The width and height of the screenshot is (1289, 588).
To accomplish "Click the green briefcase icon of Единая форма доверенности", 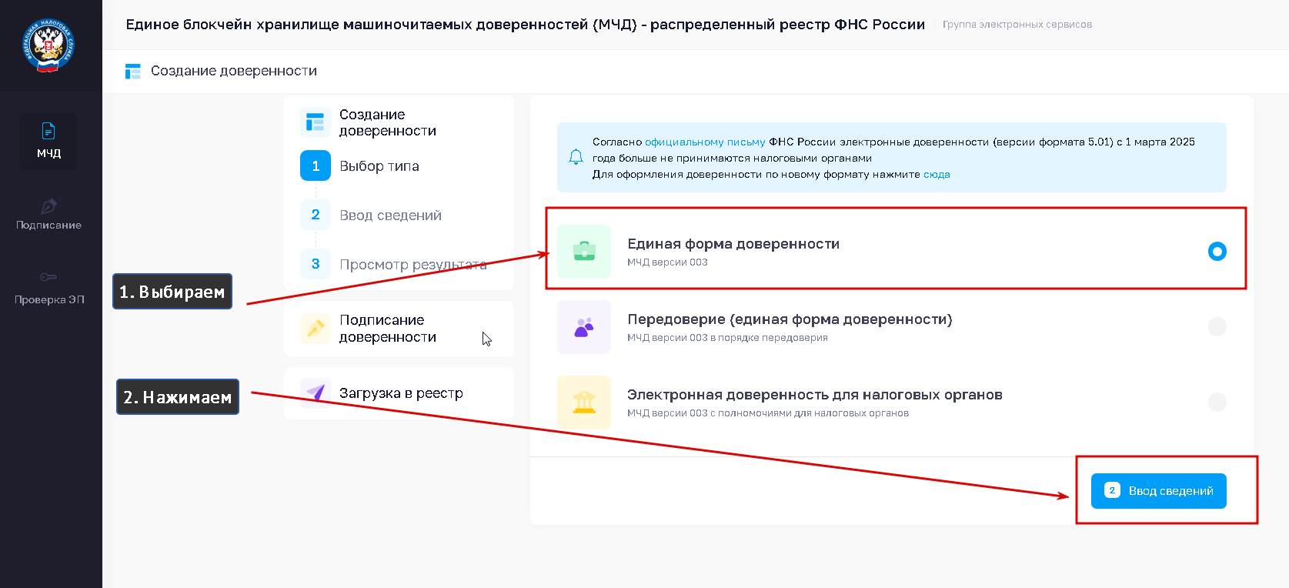I will pos(584,252).
